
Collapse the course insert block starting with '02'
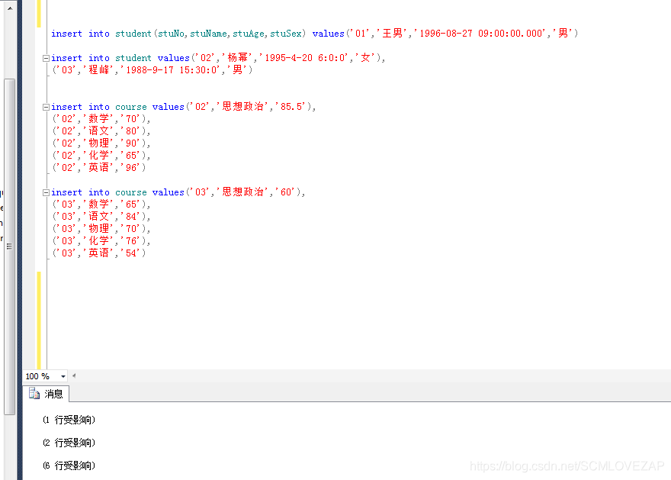(x=46, y=107)
